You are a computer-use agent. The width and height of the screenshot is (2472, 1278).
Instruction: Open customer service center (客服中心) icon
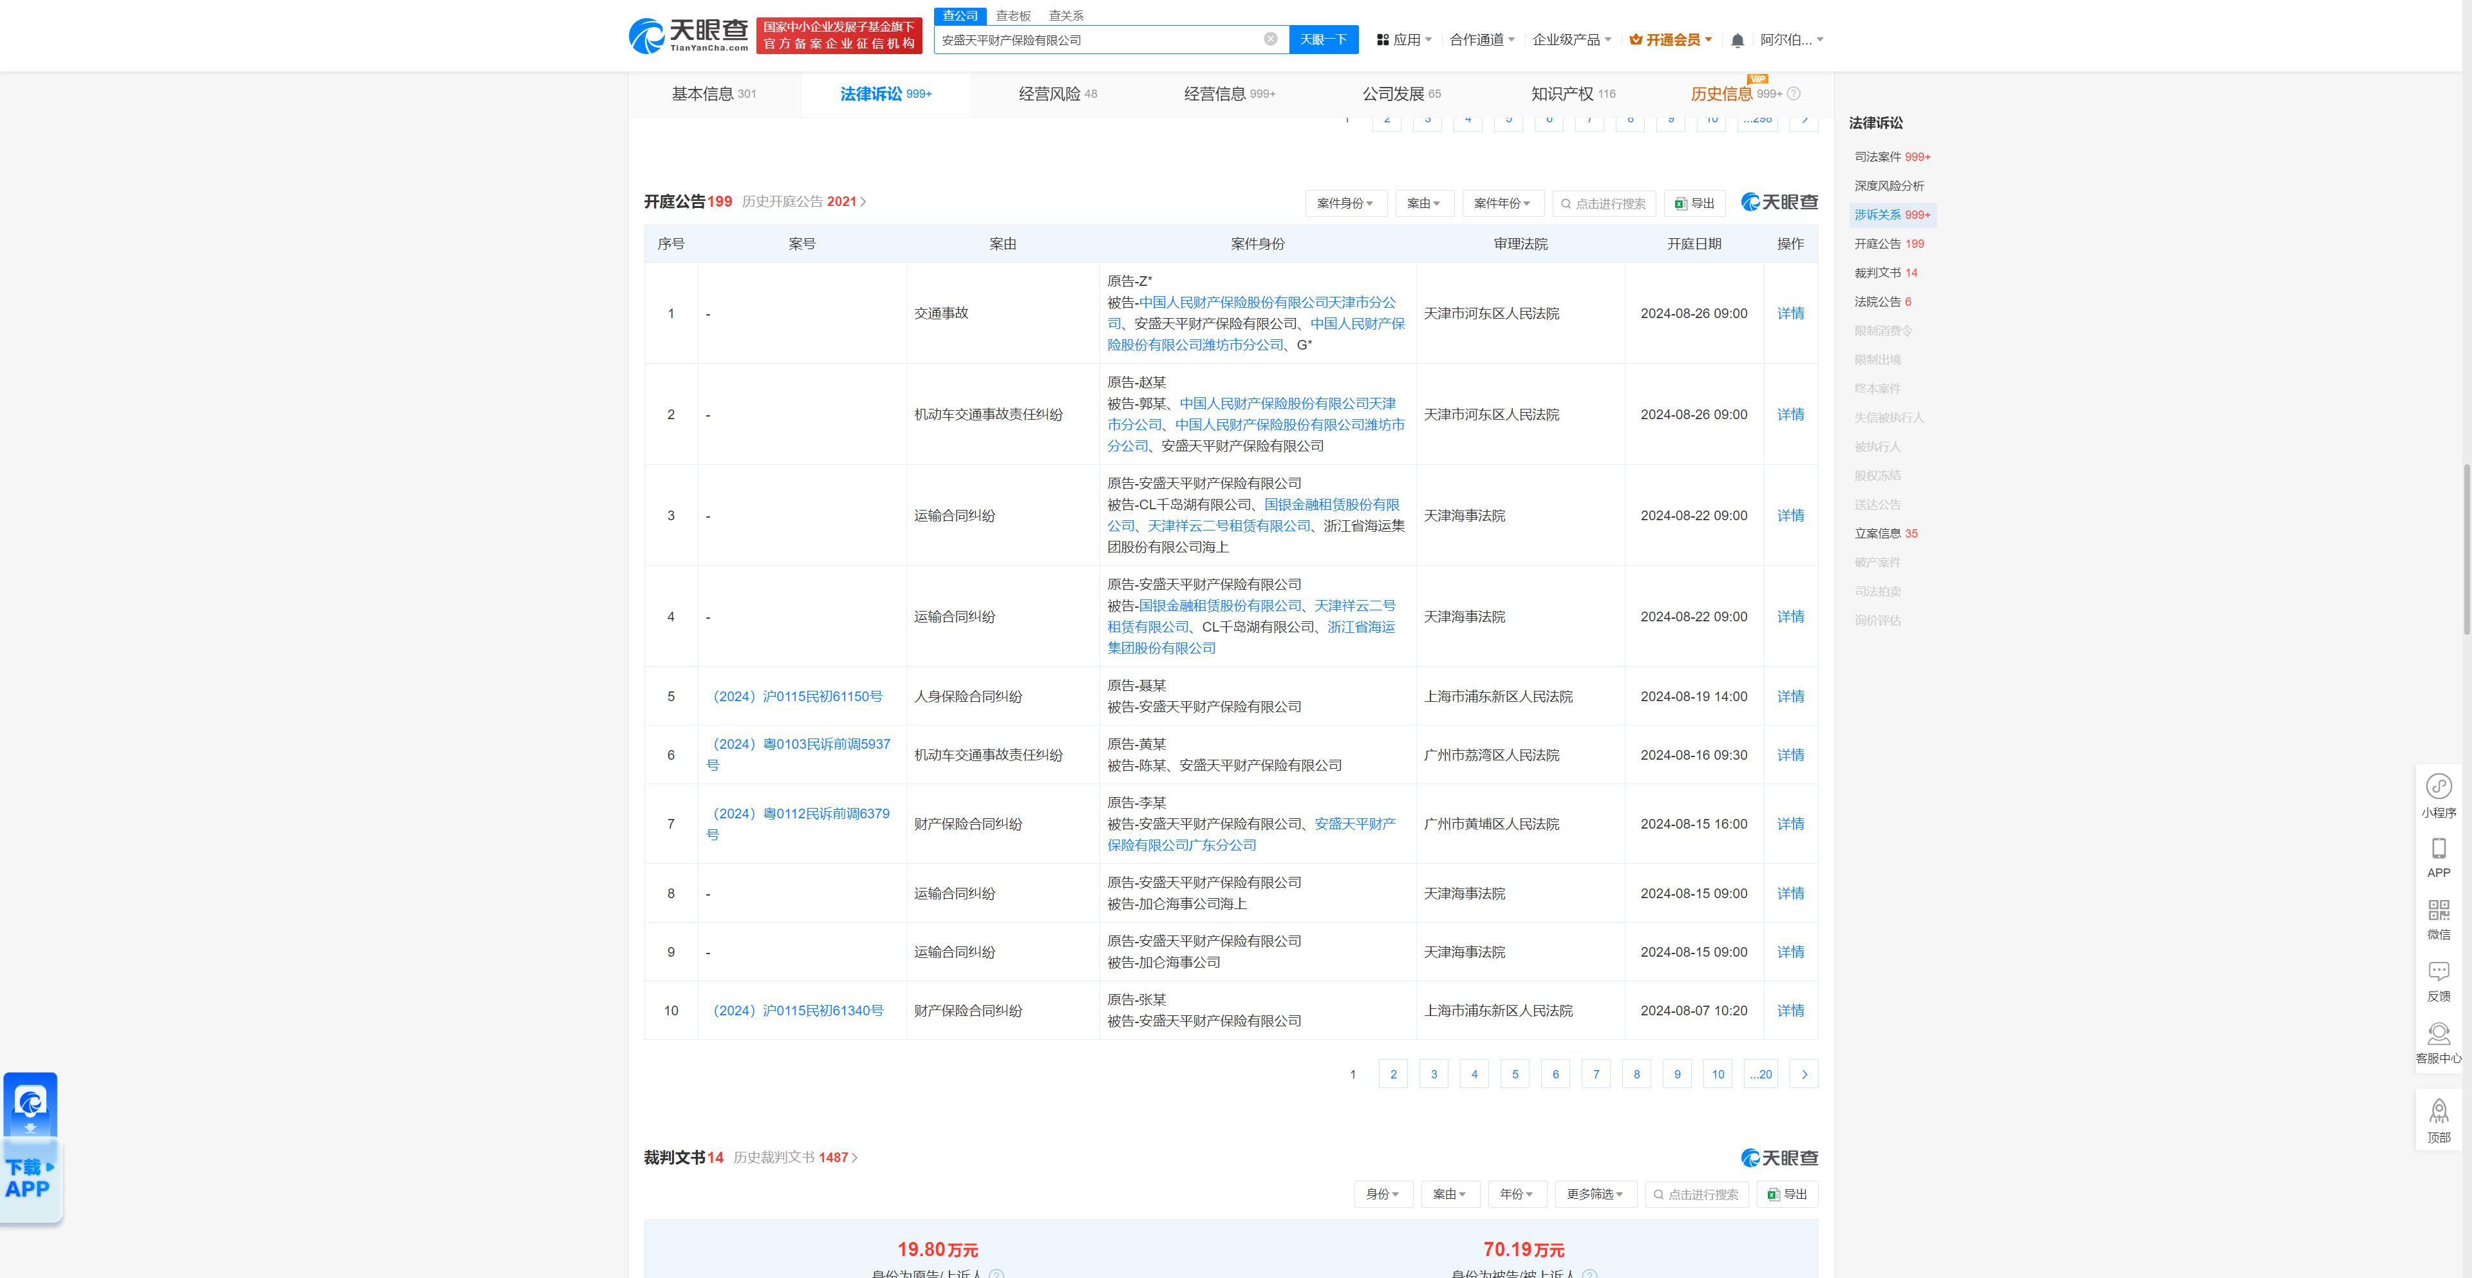coord(2439,1033)
